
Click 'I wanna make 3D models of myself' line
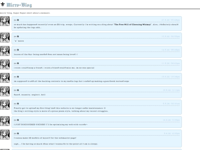[x=45, y=138]
